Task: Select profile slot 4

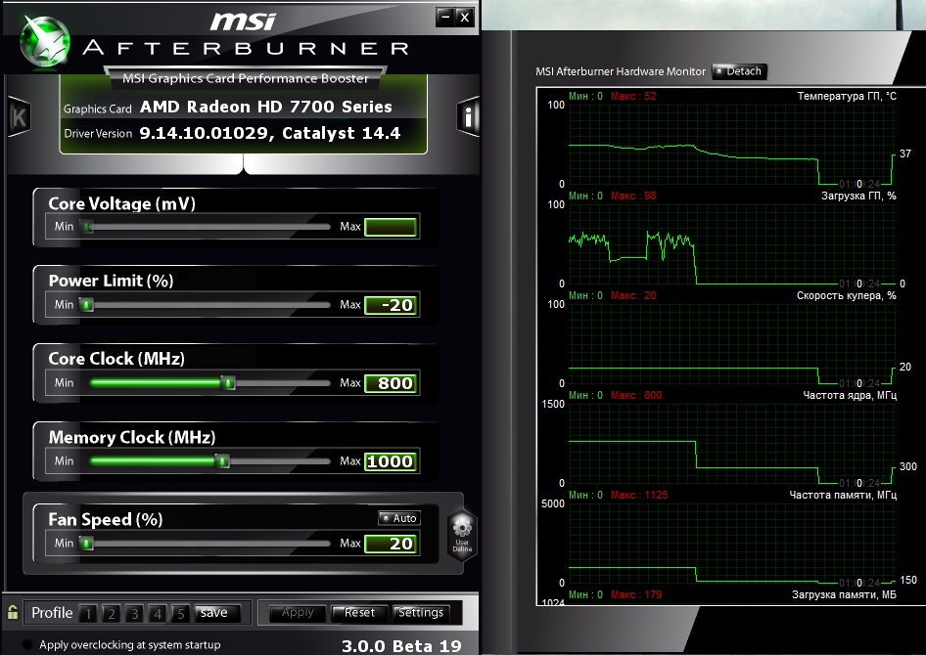Action: (157, 613)
